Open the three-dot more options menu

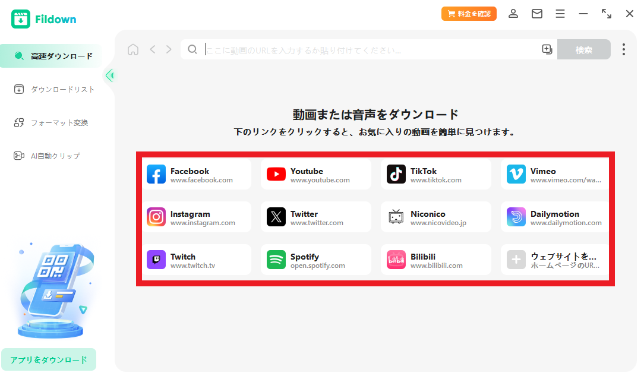click(x=623, y=49)
